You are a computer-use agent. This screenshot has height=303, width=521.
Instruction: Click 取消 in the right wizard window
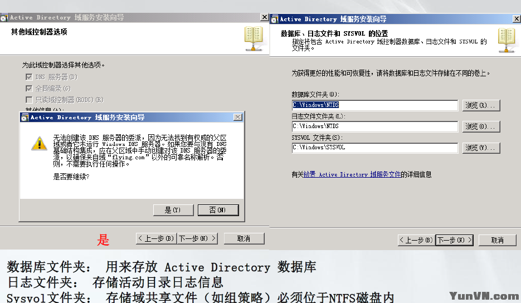point(498,240)
